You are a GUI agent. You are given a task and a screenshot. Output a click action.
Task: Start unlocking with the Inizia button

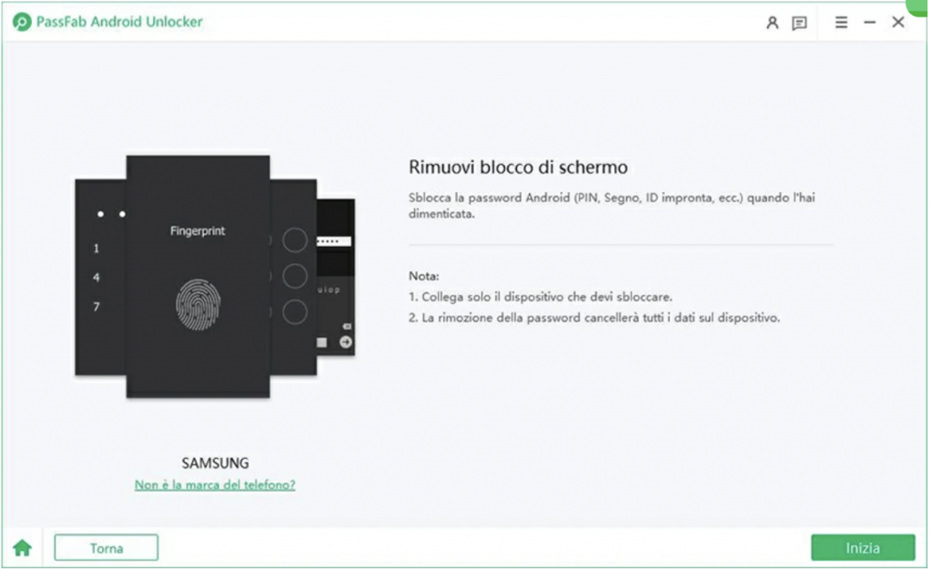click(x=863, y=547)
